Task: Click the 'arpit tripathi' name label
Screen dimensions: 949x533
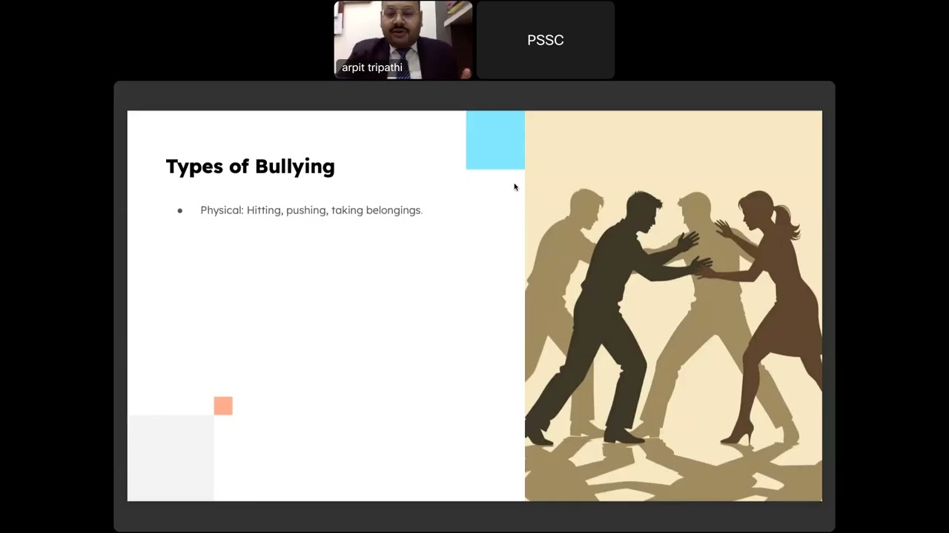Action: (x=372, y=67)
